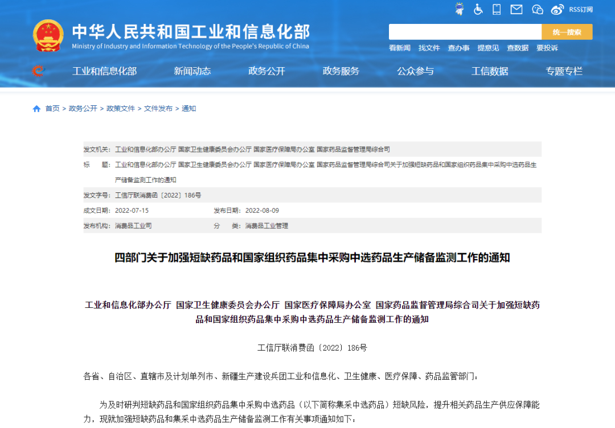
Task: Open the Weibo icon
Action: (557, 10)
